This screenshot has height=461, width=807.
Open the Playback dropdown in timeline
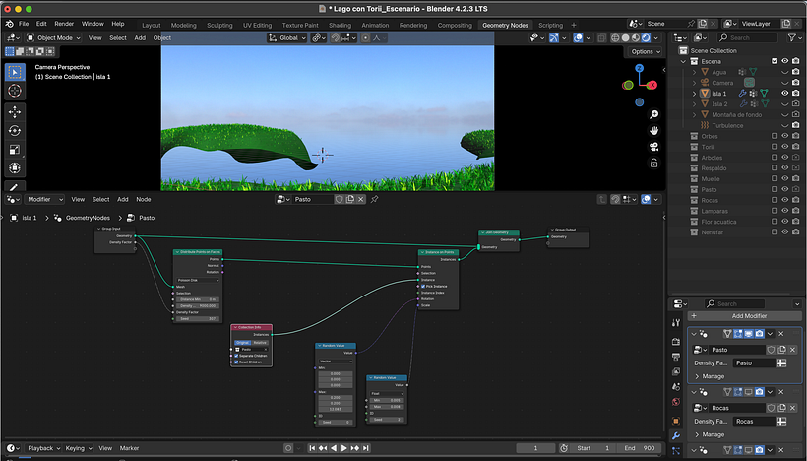tap(43, 448)
